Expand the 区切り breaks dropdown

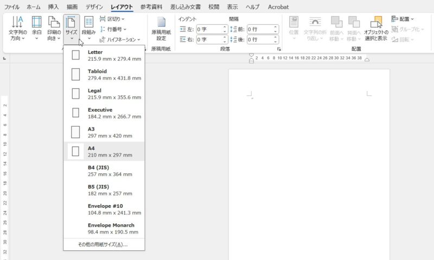(112, 19)
